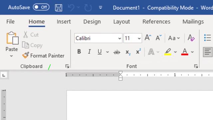Switch to the Insert tab

point(64,22)
